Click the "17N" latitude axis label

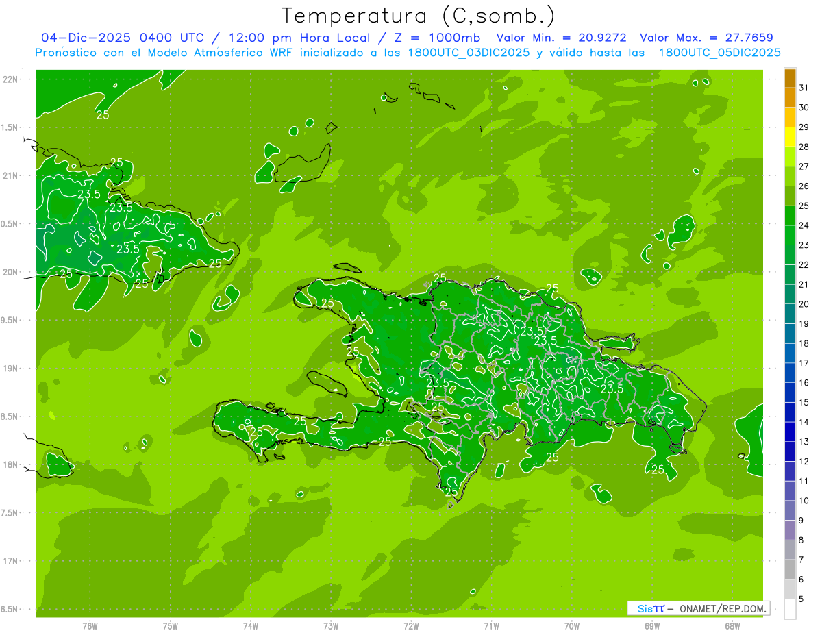11,561
